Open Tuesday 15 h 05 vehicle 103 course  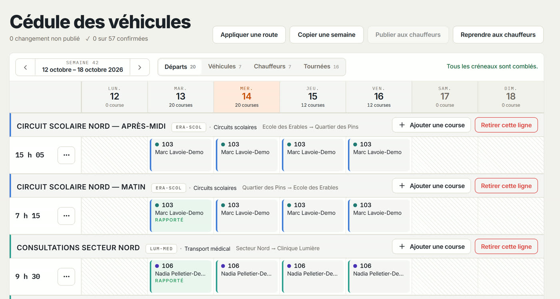tap(181, 155)
